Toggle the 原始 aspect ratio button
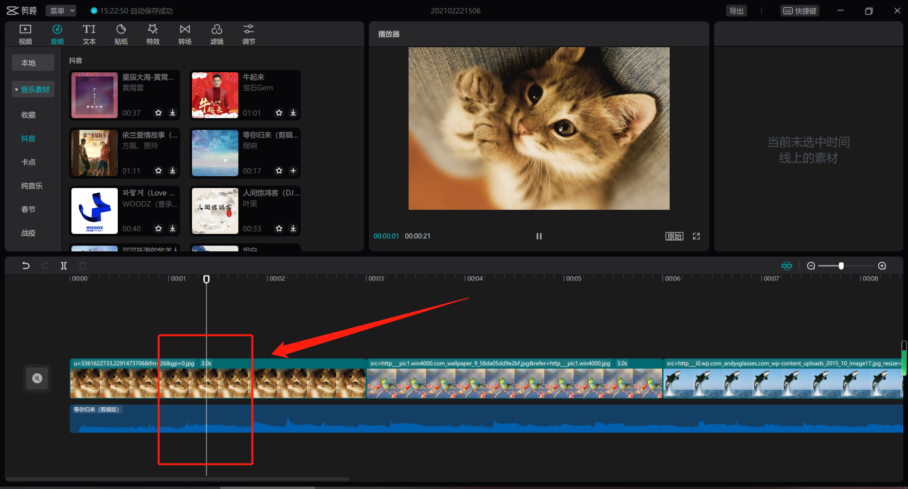Viewport: 908px width, 489px height. click(x=674, y=236)
